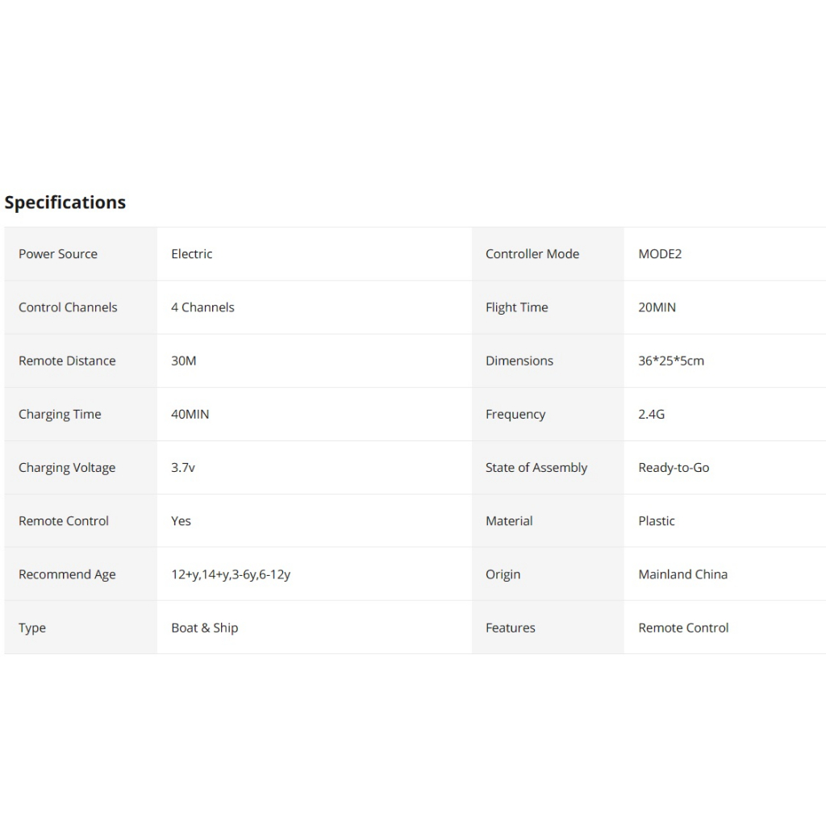Select the 2.4G frequency value
Image resolution: width=826 pixels, height=826 pixels.
tap(651, 414)
